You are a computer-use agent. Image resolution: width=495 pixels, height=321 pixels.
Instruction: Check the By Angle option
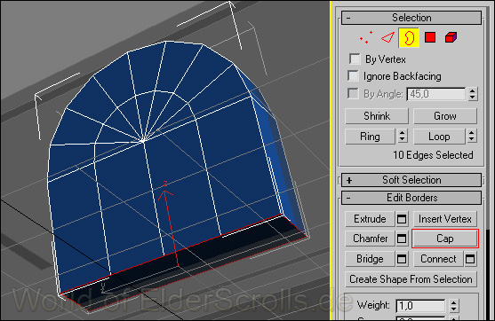[353, 94]
